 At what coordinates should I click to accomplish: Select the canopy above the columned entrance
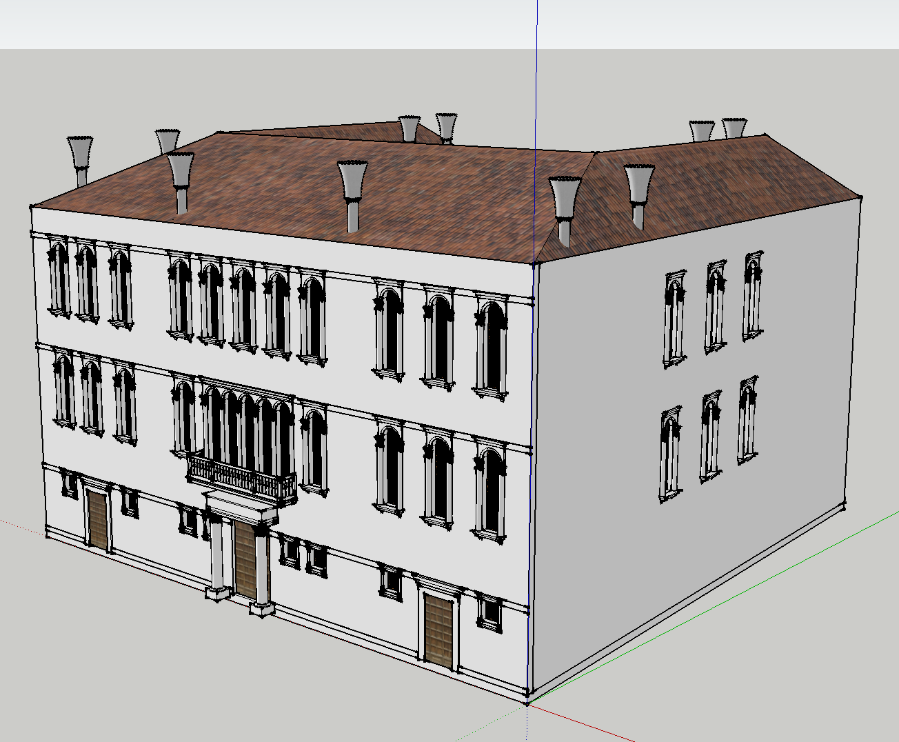pyautogui.click(x=241, y=507)
